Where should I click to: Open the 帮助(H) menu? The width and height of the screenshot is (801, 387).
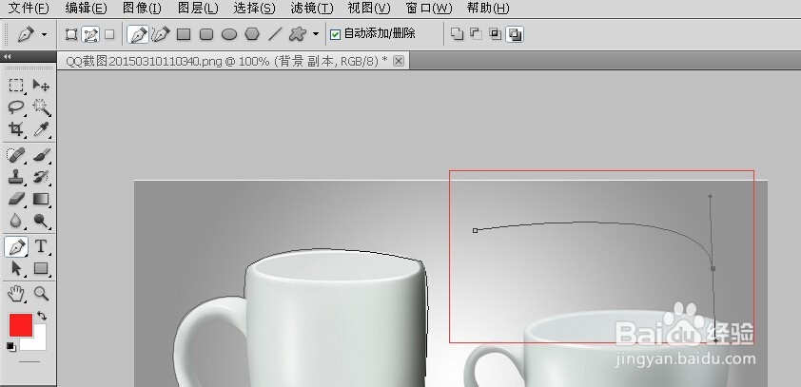coord(488,8)
